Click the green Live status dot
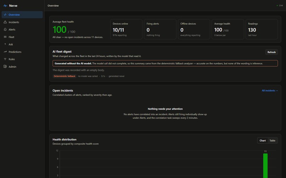The height and width of the screenshot is (178, 286). coord(277,6)
